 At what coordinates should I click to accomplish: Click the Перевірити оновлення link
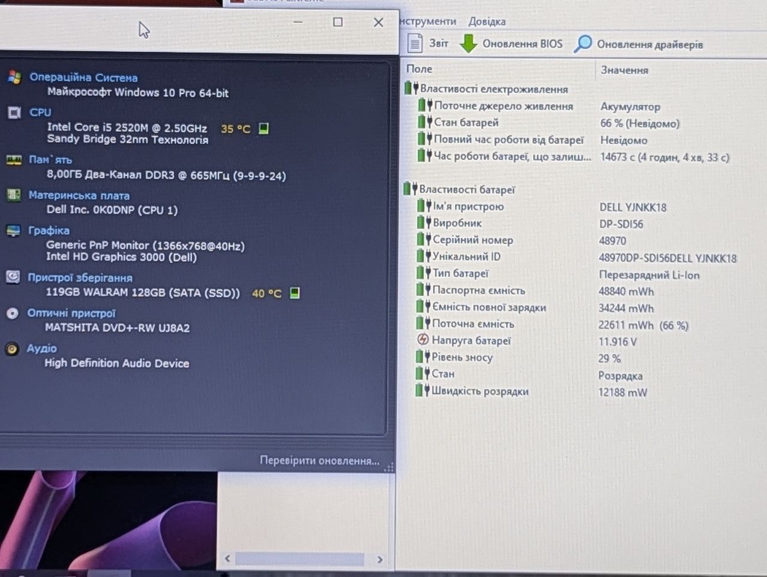pyautogui.click(x=319, y=461)
